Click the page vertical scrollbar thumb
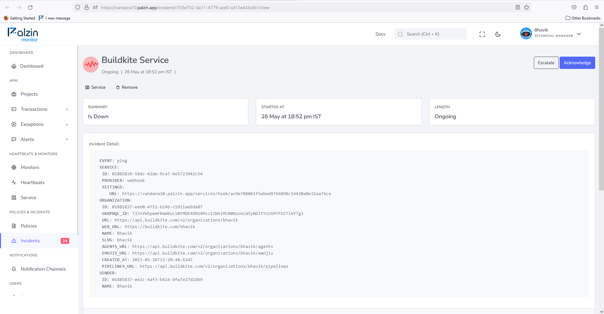 pyautogui.click(x=601, y=109)
